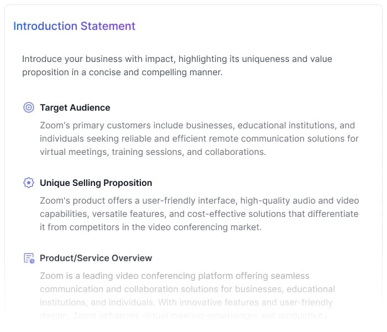Click the line starting 'Zoom is a leading video conferencing'

pyautogui.click(x=175, y=276)
